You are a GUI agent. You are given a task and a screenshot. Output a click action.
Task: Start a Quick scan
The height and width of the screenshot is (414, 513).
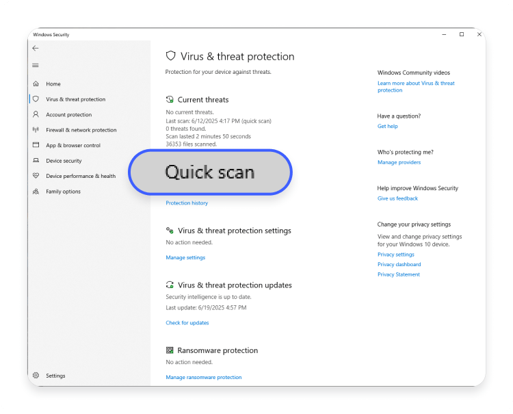(x=210, y=172)
